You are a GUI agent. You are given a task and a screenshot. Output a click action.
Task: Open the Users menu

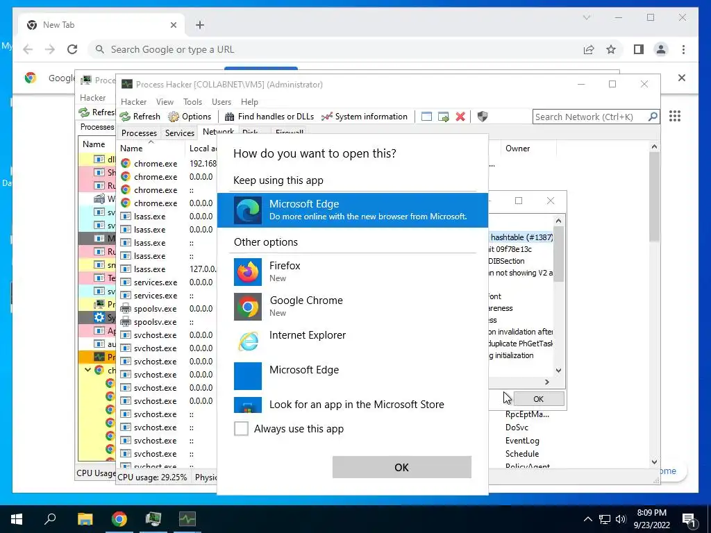point(221,102)
